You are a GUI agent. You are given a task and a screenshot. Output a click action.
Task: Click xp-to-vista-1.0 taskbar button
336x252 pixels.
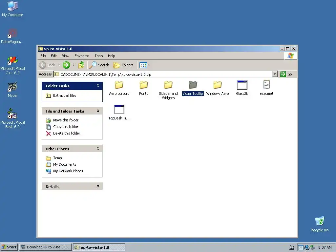pyautogui.click(x=99, y=247)
